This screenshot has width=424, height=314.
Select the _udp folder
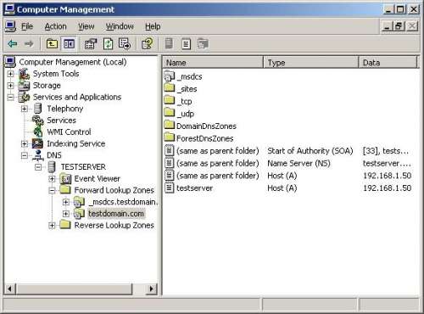click(x=185, y=114)
